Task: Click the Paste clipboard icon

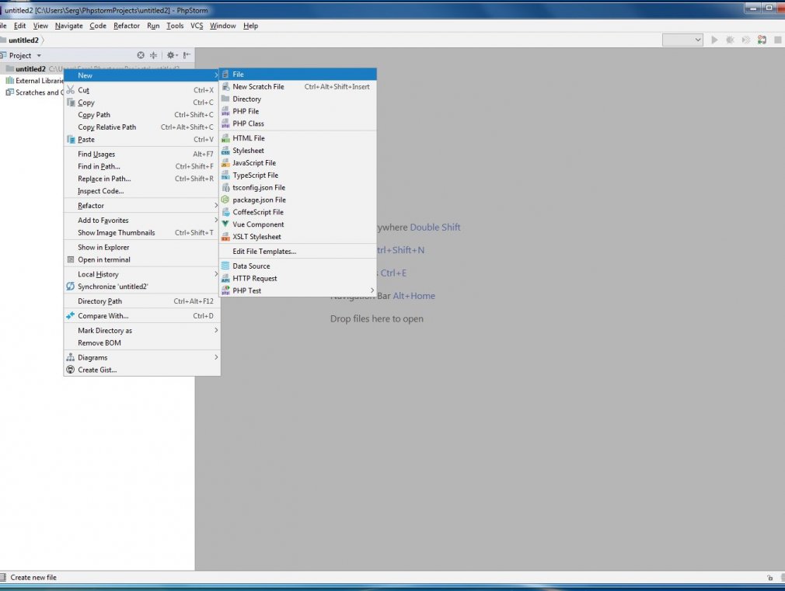Action: (x=71, y=139)
